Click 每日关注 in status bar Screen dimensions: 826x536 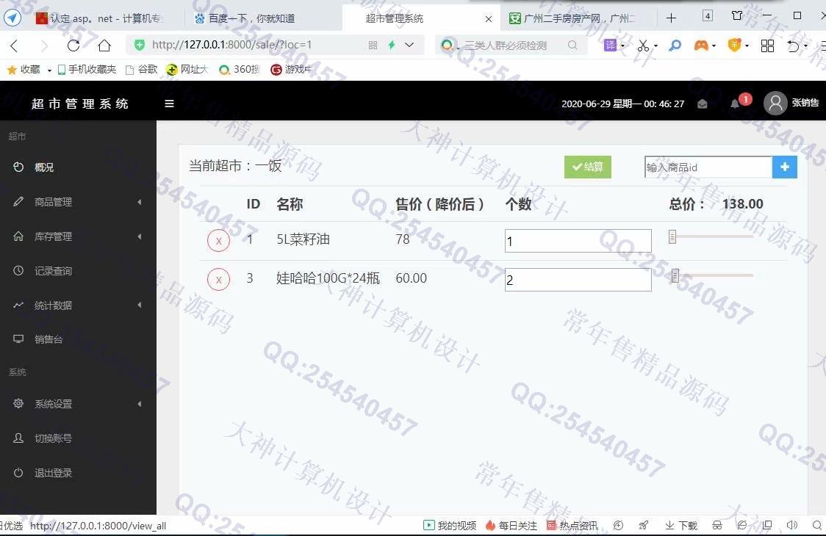[x=511, y=526]
